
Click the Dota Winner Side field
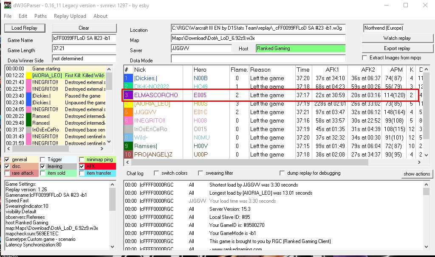[84, 59]
